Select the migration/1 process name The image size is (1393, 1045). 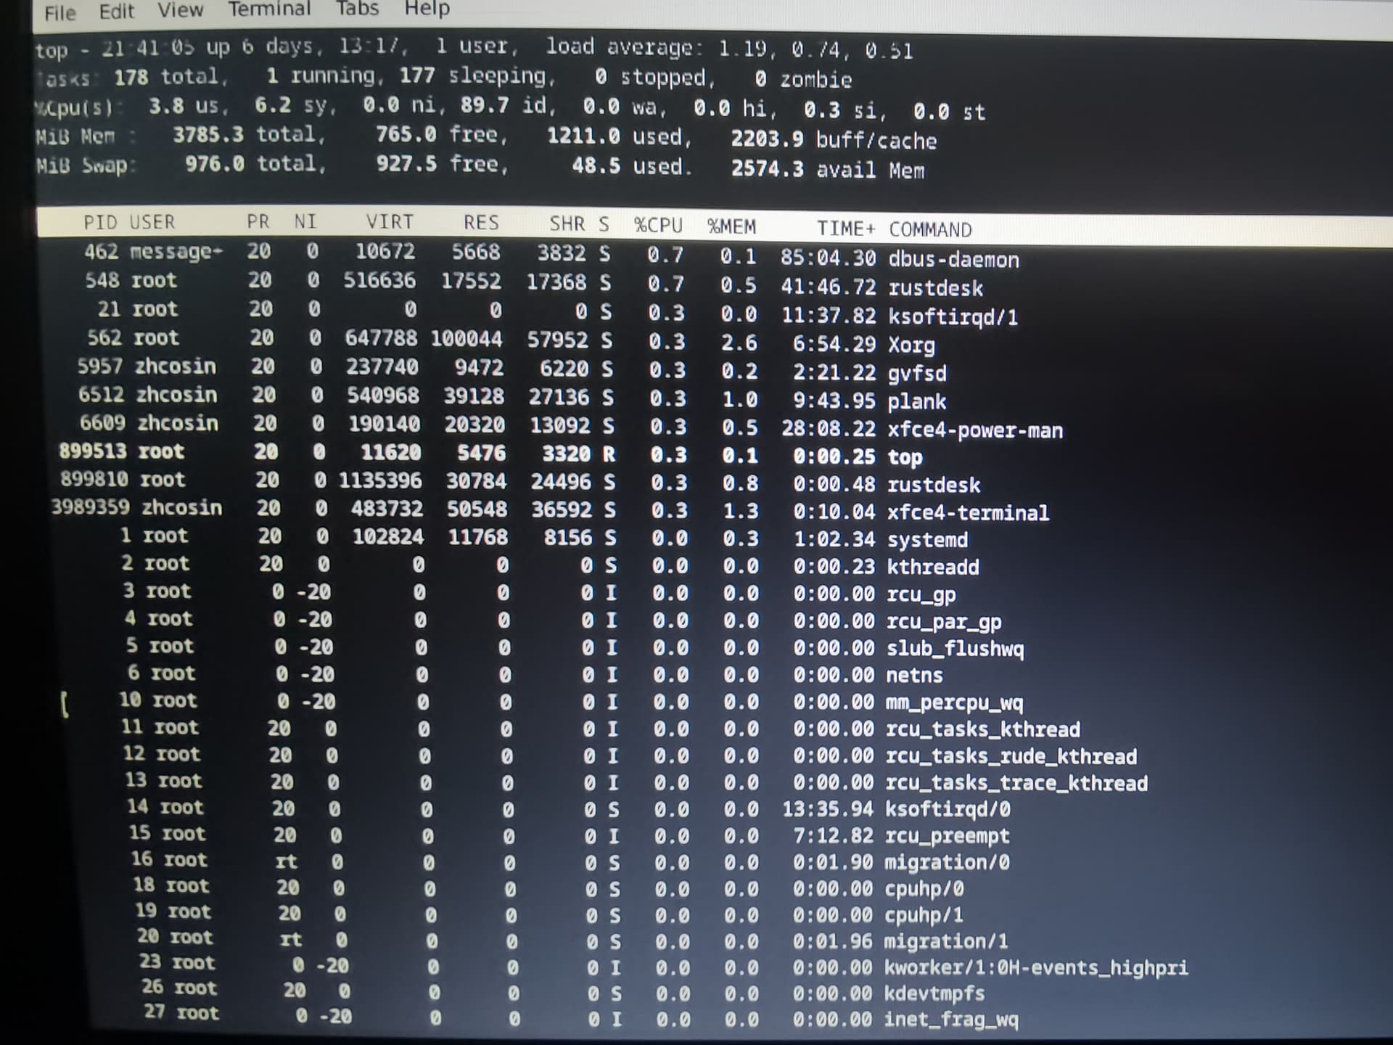tap(946, 941)
